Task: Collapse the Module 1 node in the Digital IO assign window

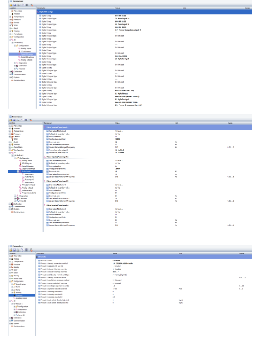Action: [12, 43]
